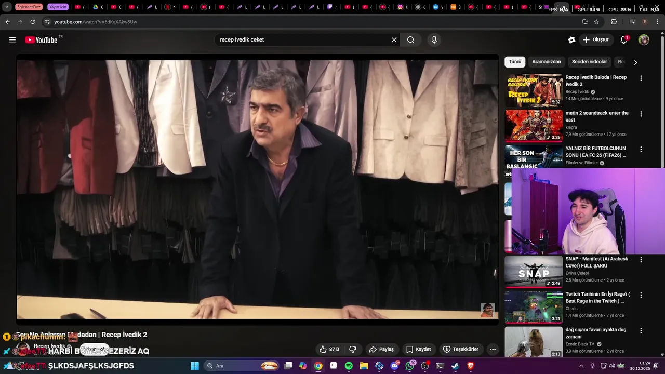Open metin 2 soundtrack video title

pyautogui.click(x=597, y=116)
